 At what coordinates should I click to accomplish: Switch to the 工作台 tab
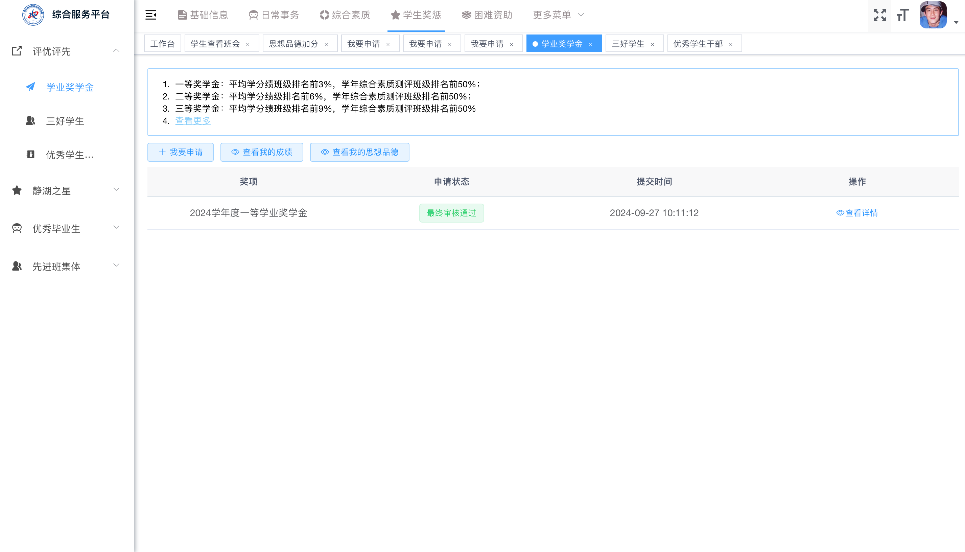163,44
